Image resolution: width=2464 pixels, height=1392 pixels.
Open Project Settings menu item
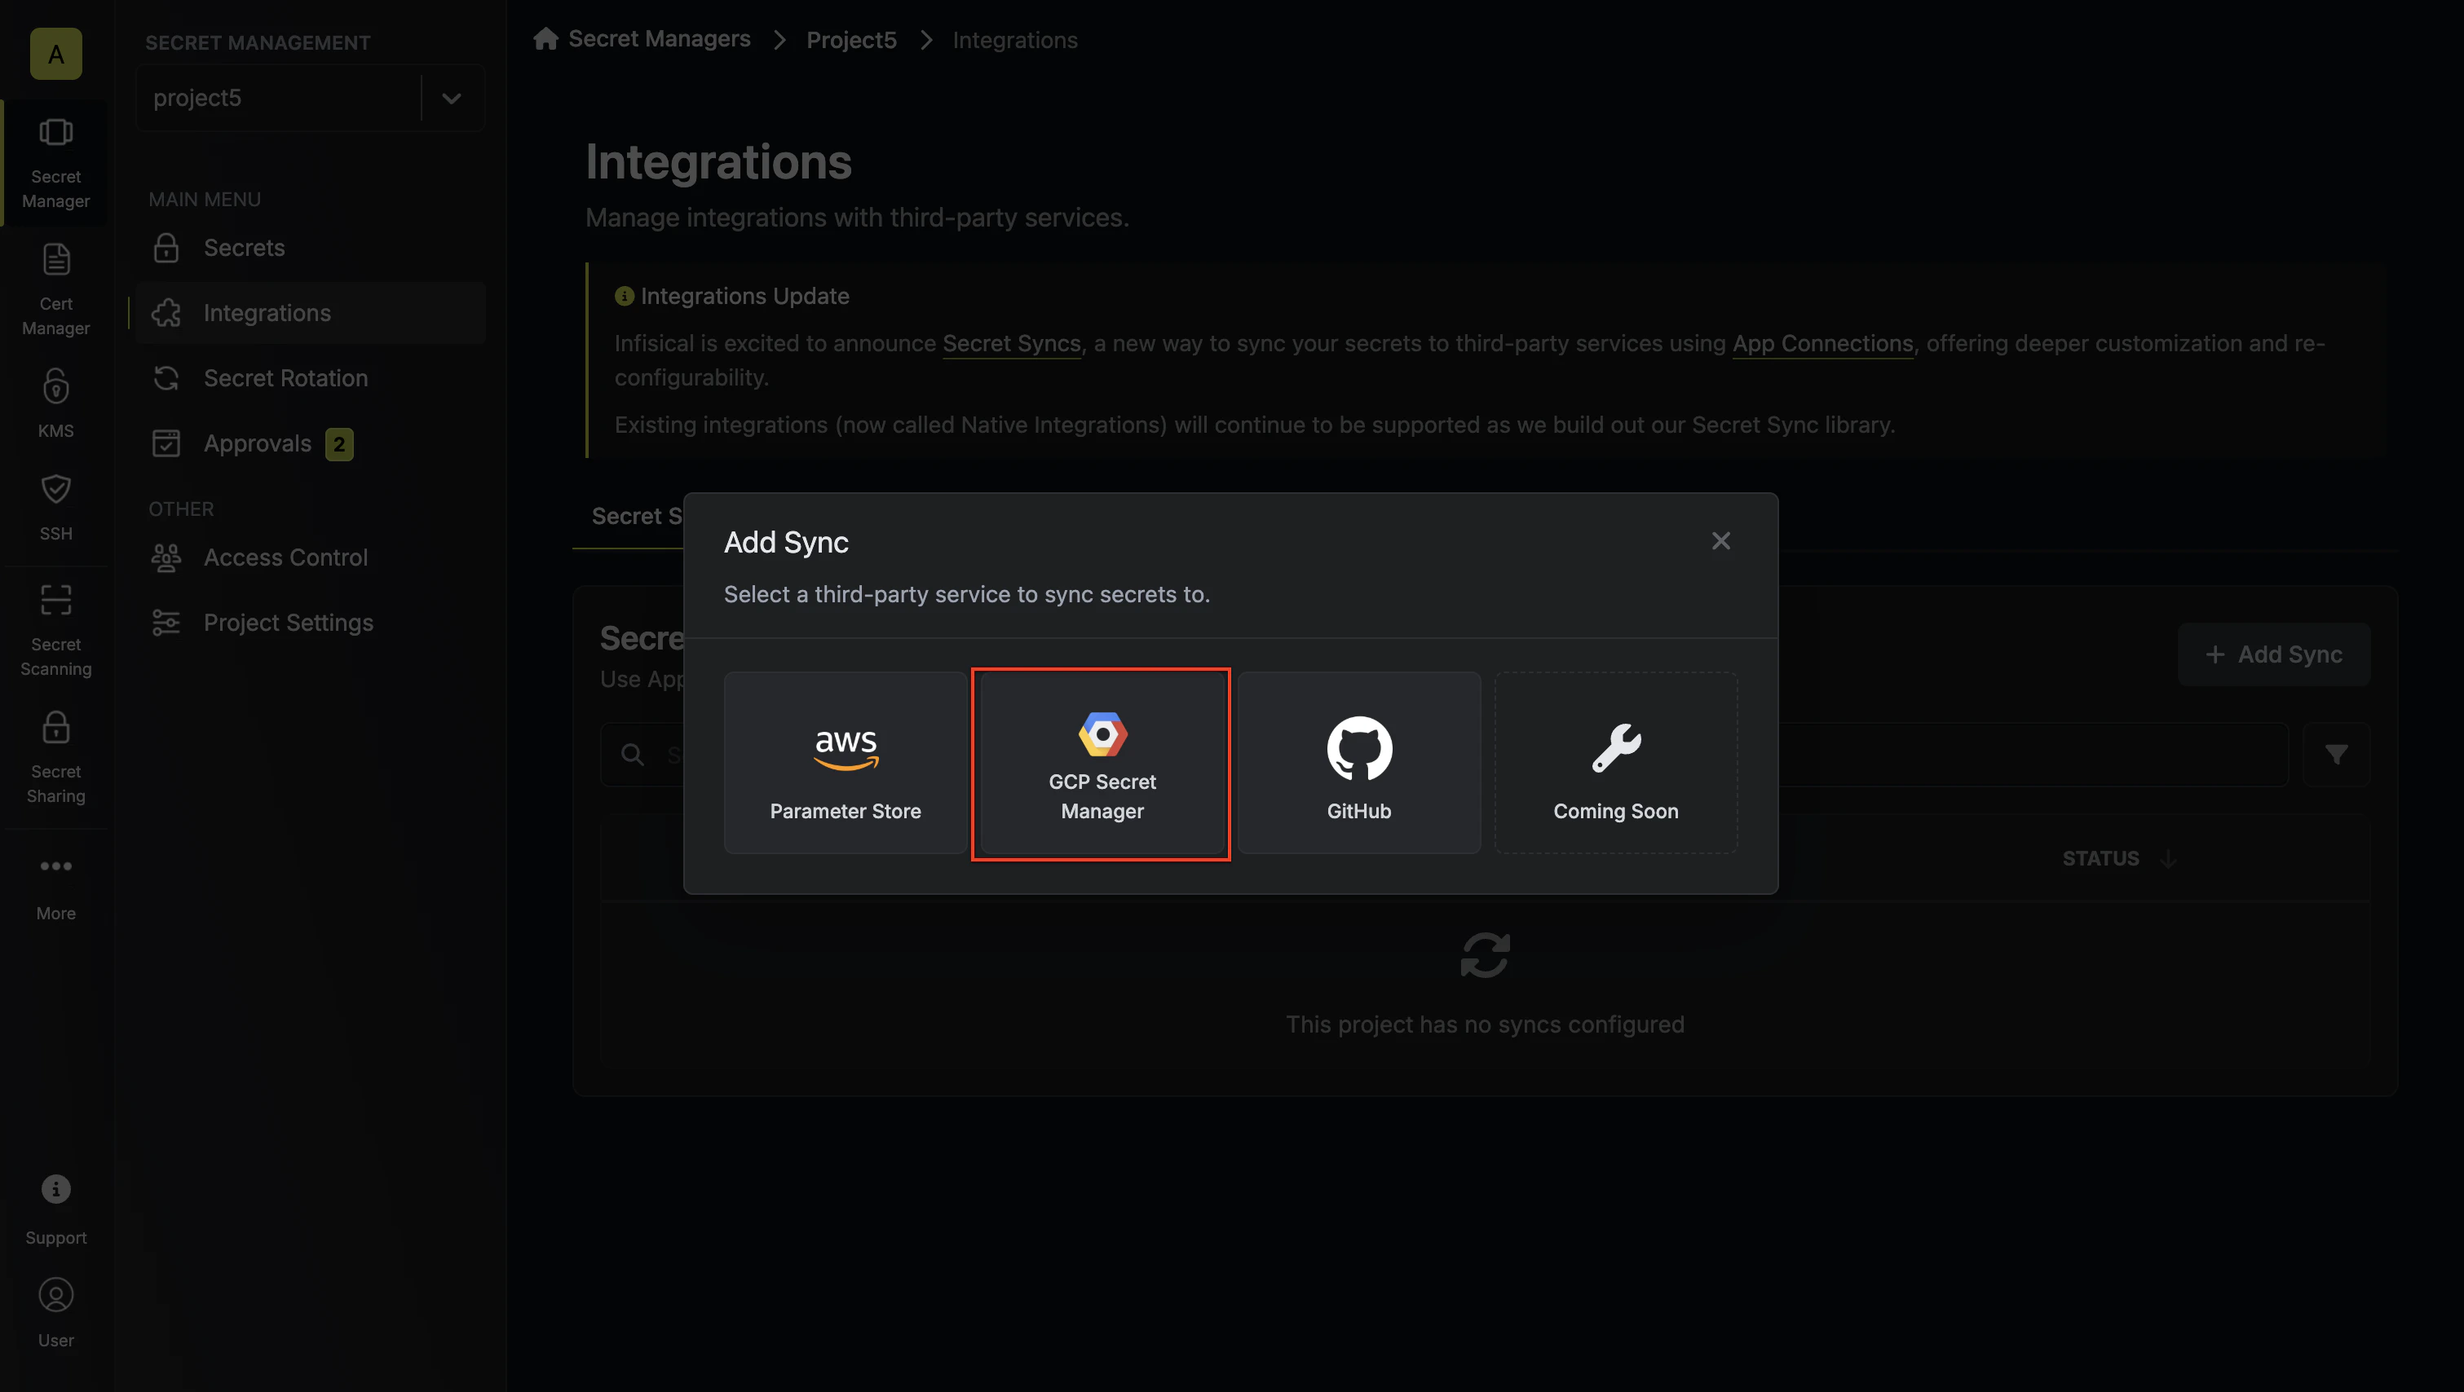tap(310, 623)
